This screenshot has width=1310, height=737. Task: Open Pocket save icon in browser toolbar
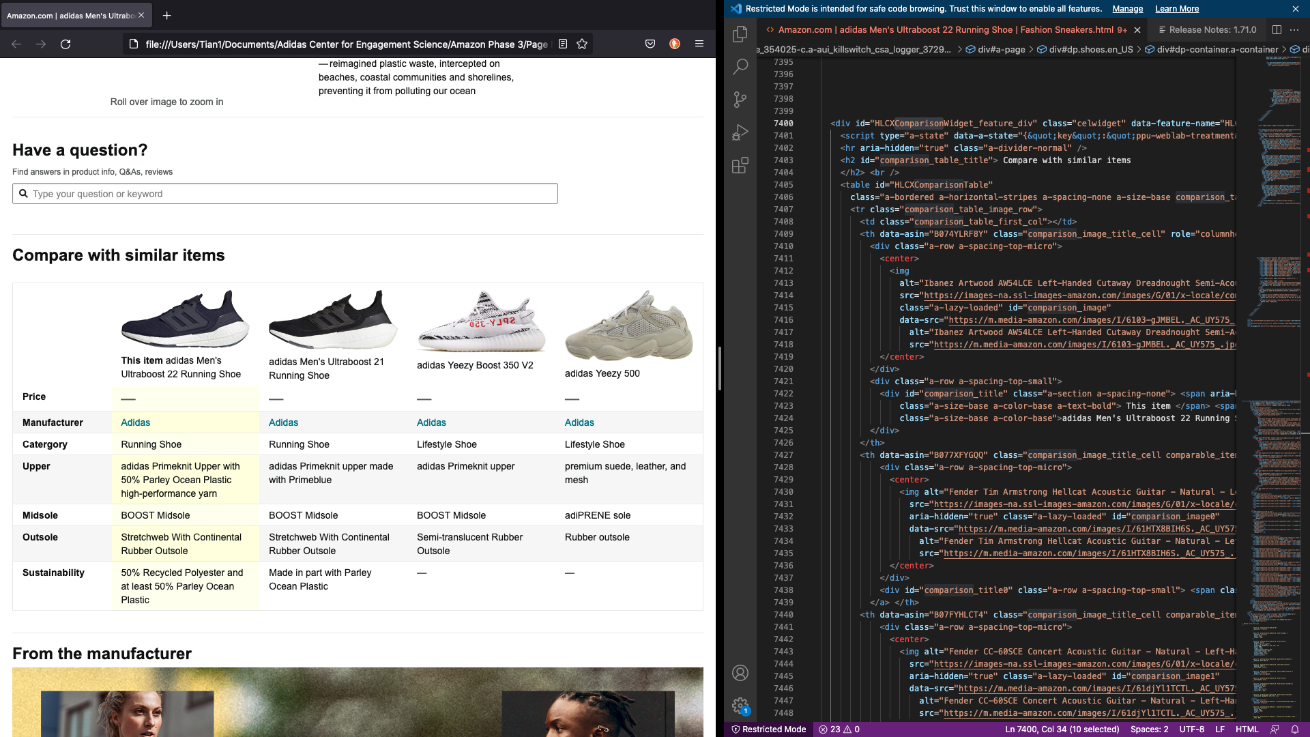tap(650, 44)
